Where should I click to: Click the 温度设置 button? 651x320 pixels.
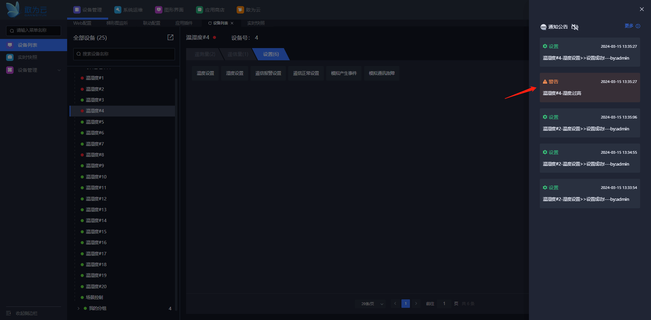tap(205, 73)
